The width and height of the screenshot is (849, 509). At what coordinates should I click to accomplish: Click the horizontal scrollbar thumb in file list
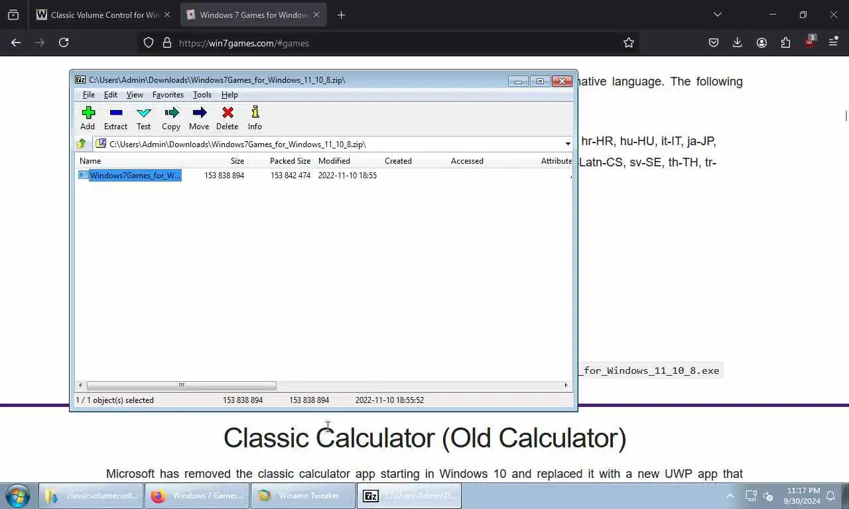[x=181, y=385]
